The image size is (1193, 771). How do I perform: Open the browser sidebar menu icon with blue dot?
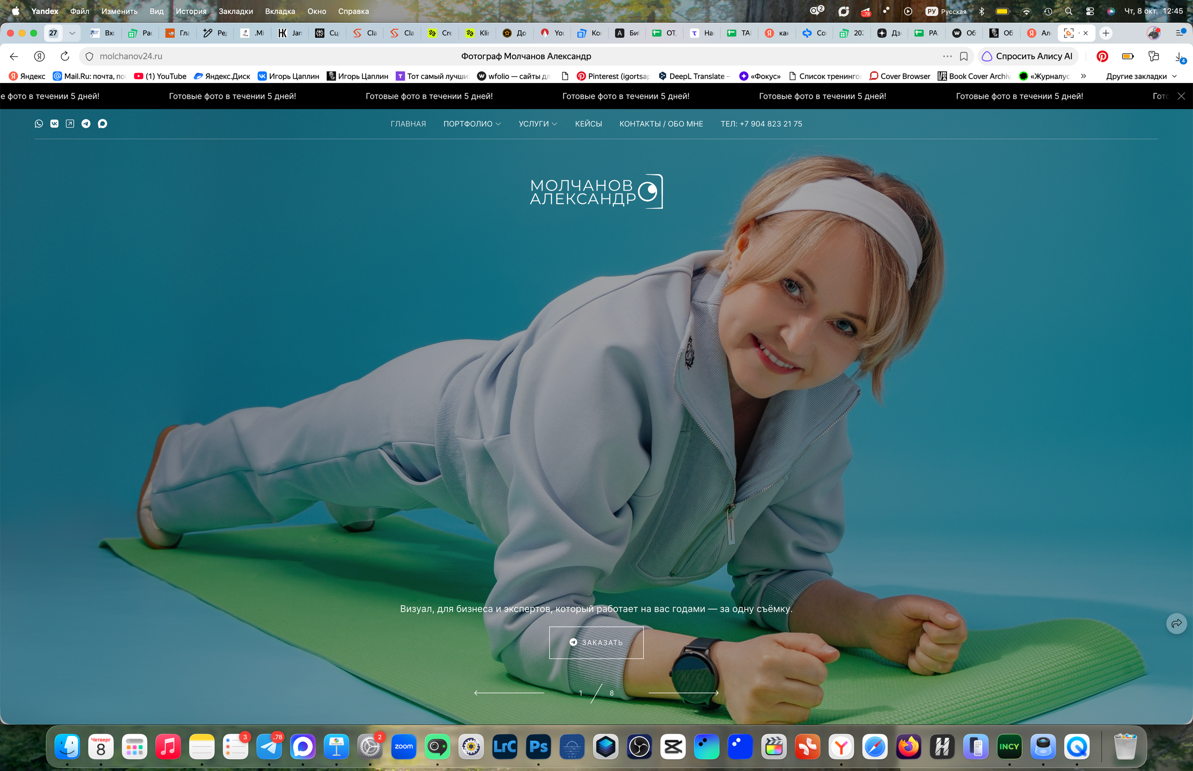[1181, 33]
